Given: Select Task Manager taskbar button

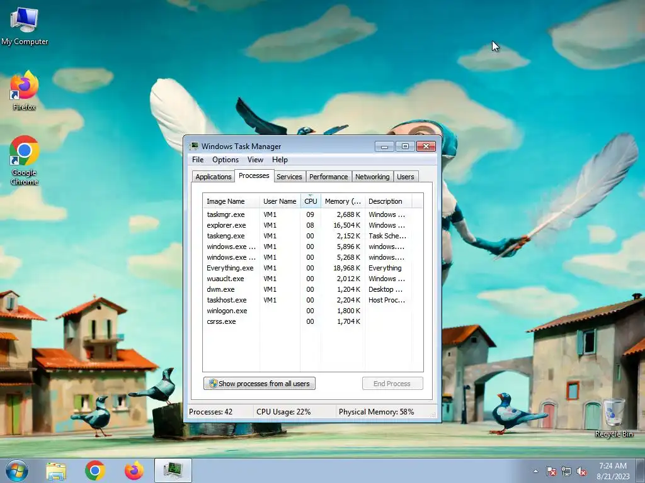Looking at the screenshot, I should 173,470.
